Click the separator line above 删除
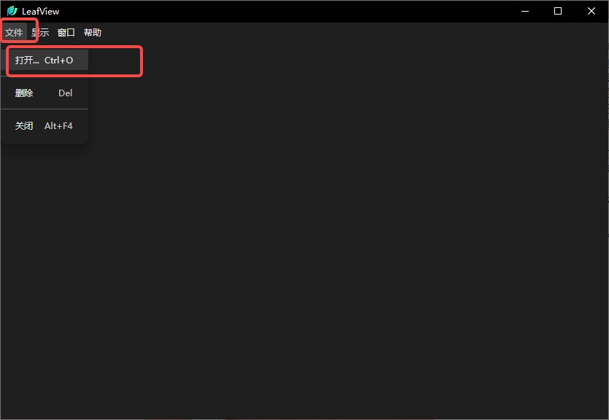The height and width of the screenshot is (420, 609). (x=44, y=77)
